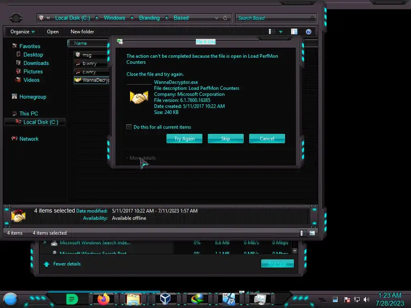The image size is (411, 308).
Task: Open the view options dropdown arrow
Action: click(281, 32)
